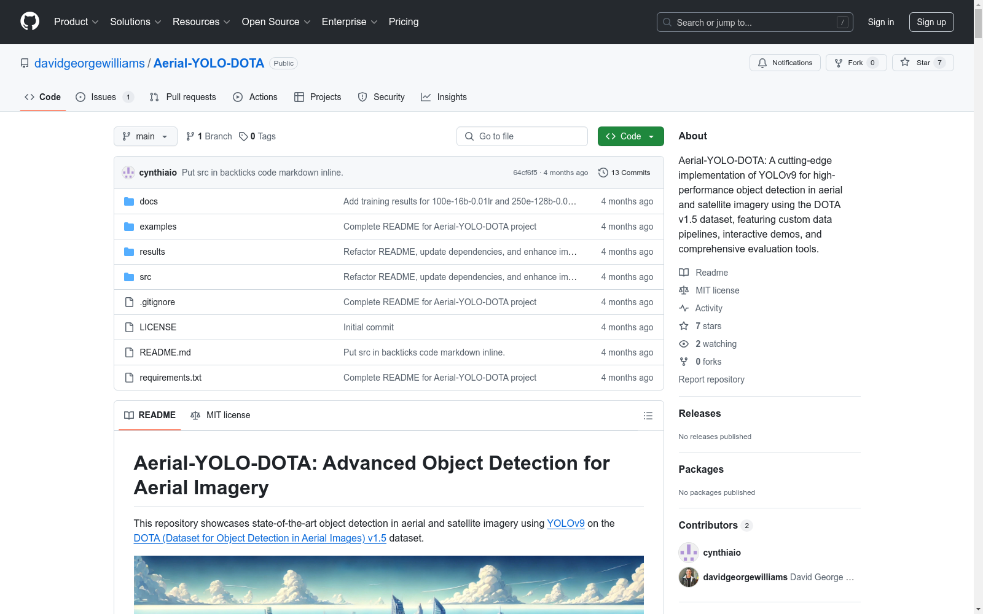
Task: Click Sign in
Action: (x=881, y=22)
